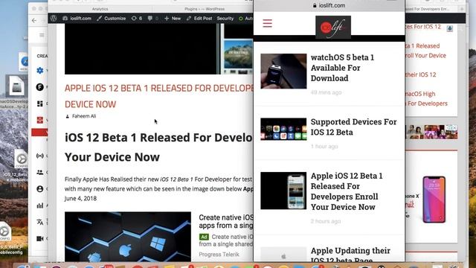Open the updates icon showing 6
476x268 pixels.
tap(137, 18)
